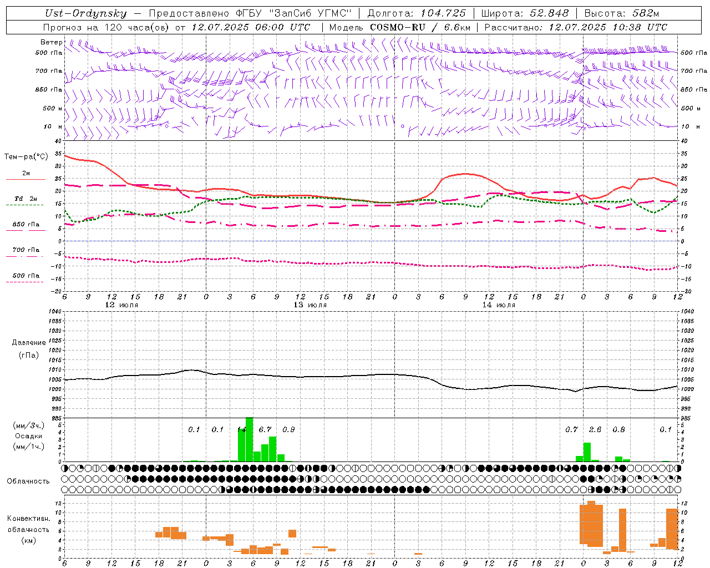Click the 850 гПа temperature legend entry
Viewport: 710px width, 568px height.
(26, 224)
